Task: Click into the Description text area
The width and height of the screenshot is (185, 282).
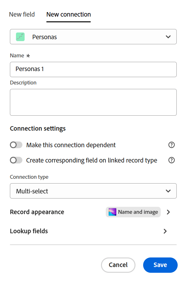Action: [93, 102]
